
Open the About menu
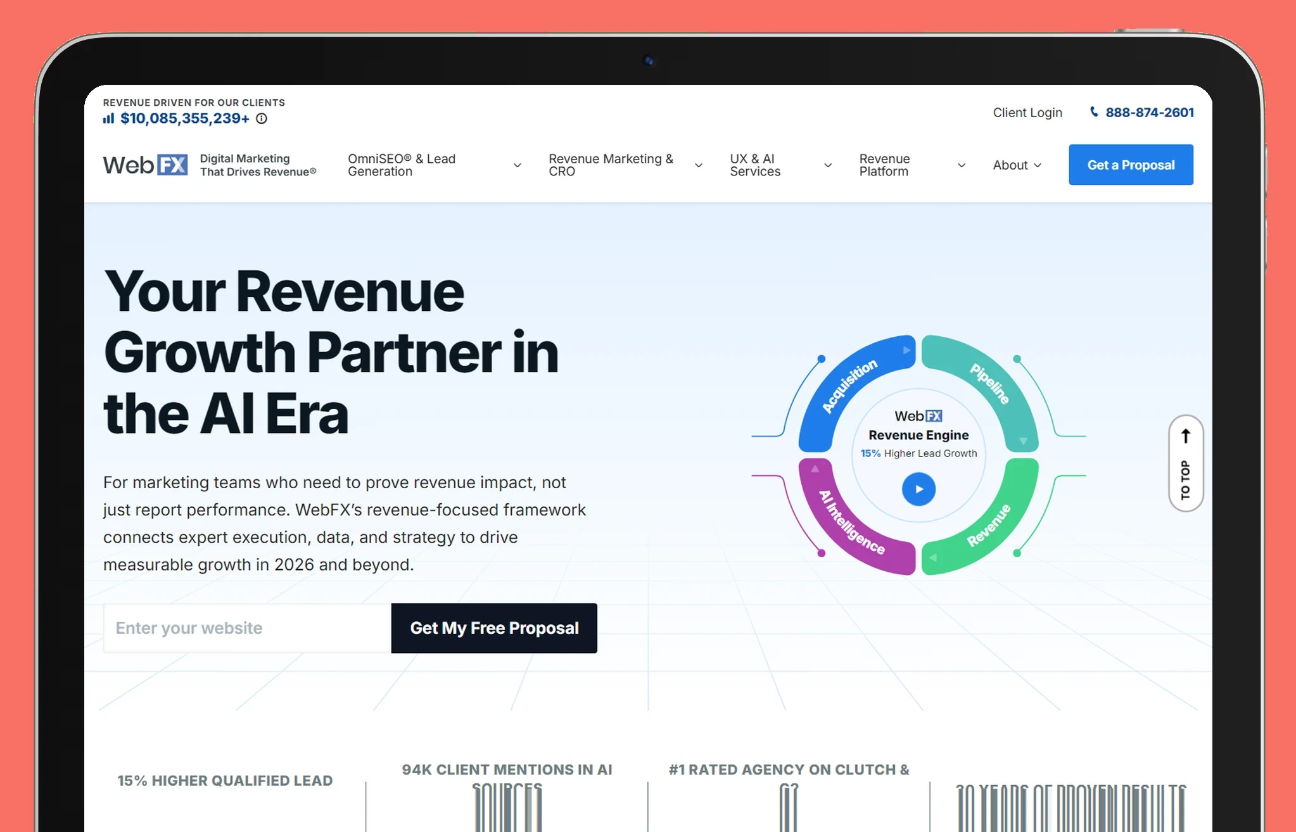pyautogui.click(x=1010, y=165)
